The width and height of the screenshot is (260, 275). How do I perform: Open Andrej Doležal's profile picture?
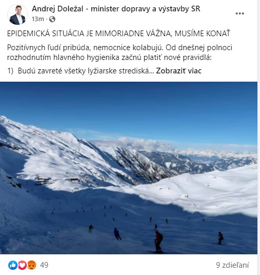18,14
